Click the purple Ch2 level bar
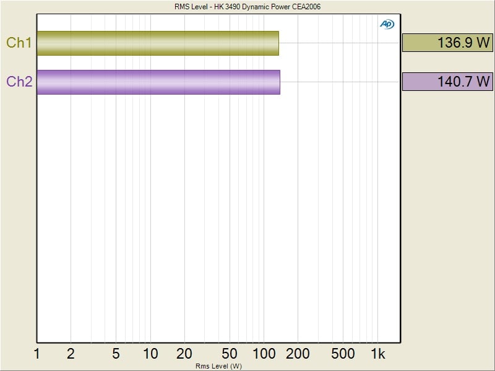Image resolution: width=495 pixels, height=371 pixels. 158,82
